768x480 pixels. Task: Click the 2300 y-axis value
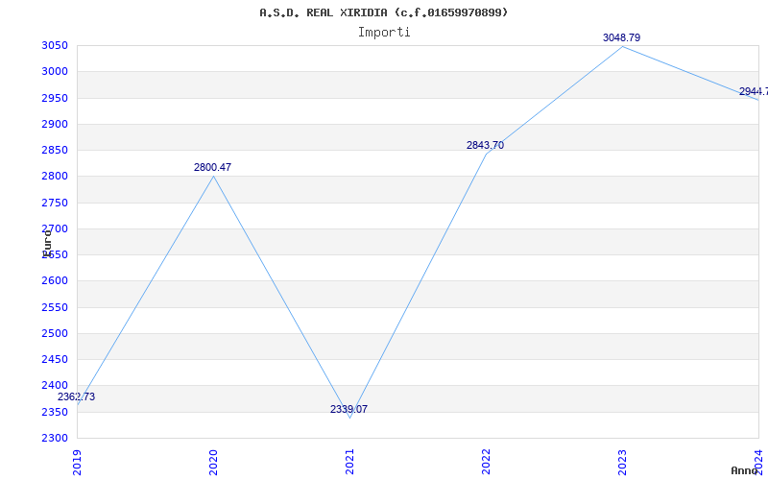pos(55,438)
